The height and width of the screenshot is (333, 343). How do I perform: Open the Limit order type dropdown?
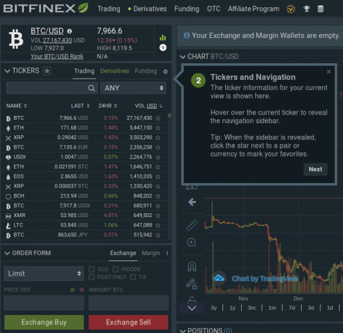tap(44, 274)
